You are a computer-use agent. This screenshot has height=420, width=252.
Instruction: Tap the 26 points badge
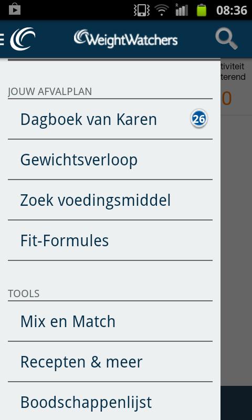tap(199, 119)
